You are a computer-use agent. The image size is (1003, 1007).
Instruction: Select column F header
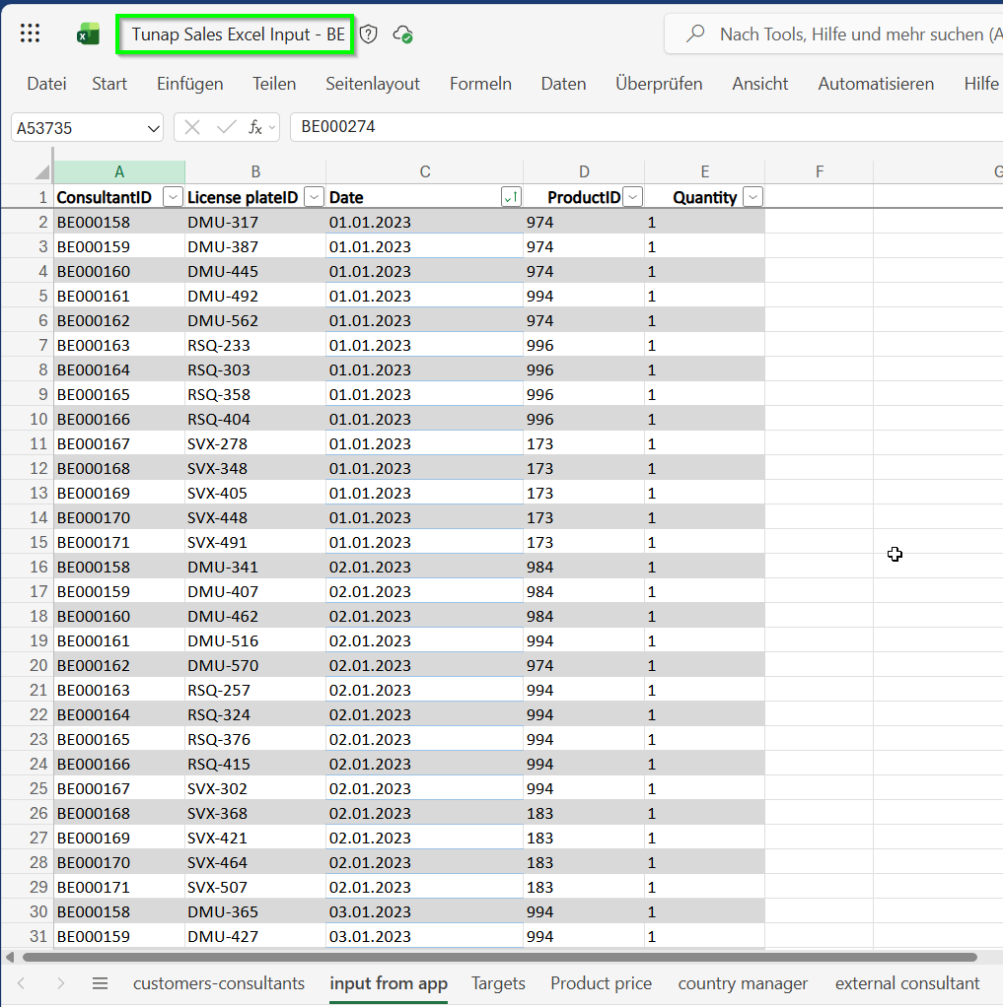[x=820, y=172]
